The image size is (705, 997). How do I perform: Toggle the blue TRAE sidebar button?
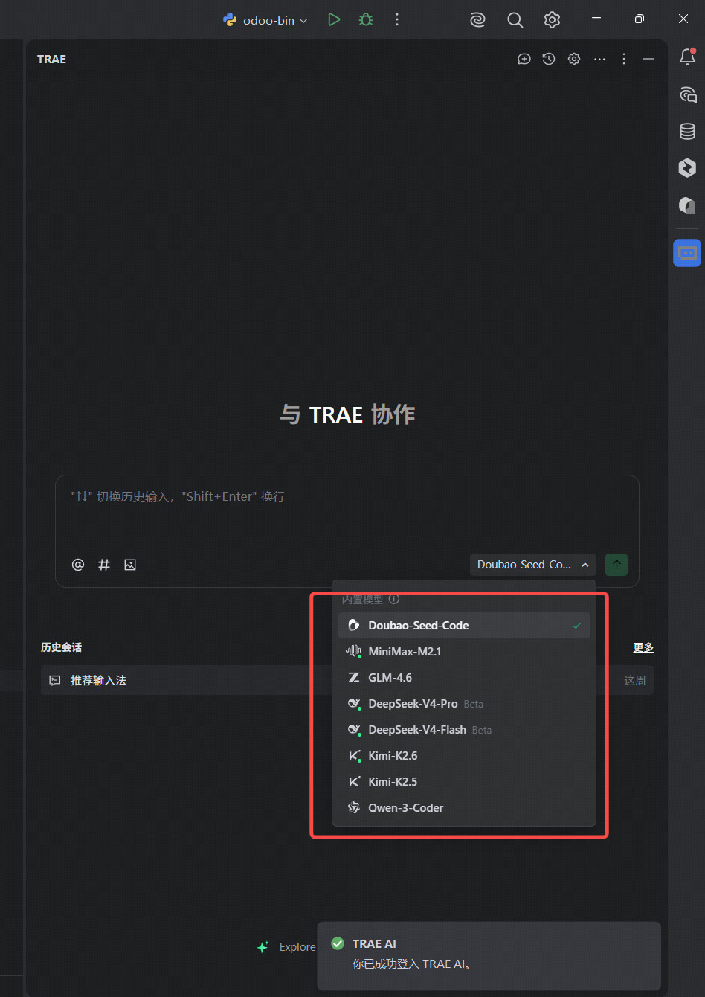[x=688, y=253]
